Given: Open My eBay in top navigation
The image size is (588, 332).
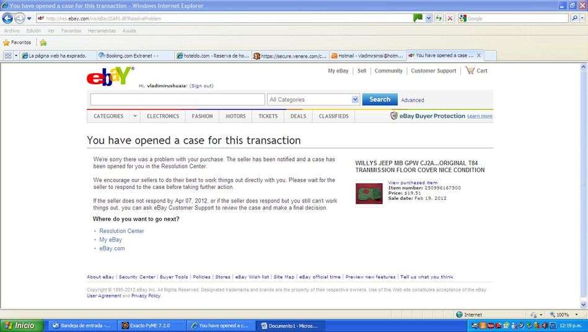Looking at the screenshot, I should pos(338,71).
